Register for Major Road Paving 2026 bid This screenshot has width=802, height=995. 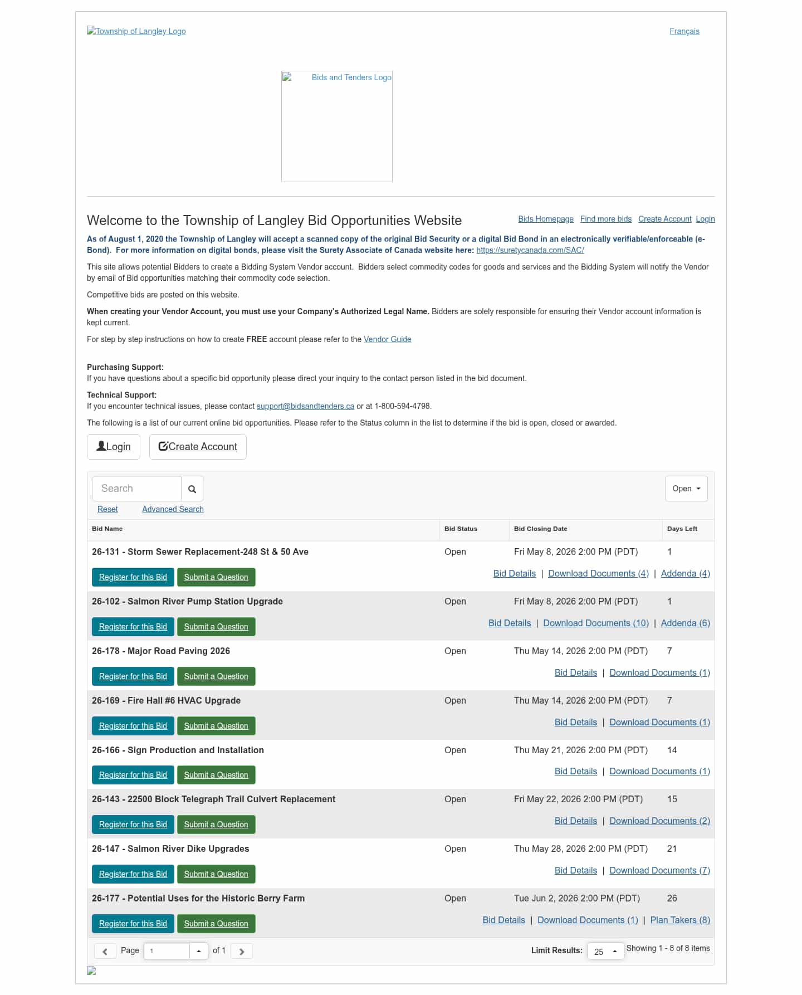(133, 676)
